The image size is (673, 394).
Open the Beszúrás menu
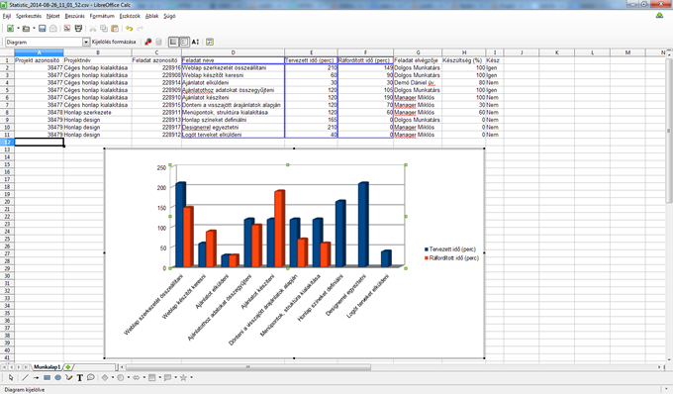[x=74, y=16]
